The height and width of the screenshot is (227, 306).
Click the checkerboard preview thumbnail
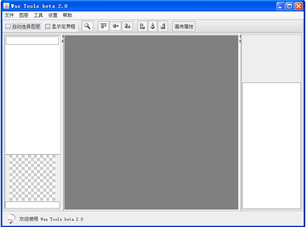[x=32, y=178]
